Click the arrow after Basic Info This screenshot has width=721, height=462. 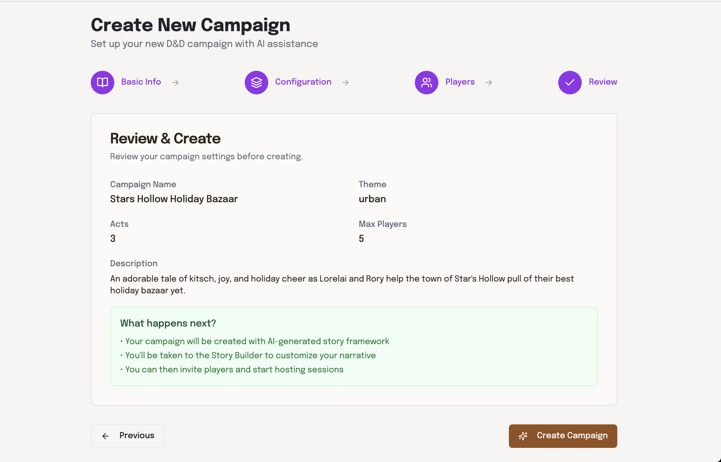pos(175,83)
